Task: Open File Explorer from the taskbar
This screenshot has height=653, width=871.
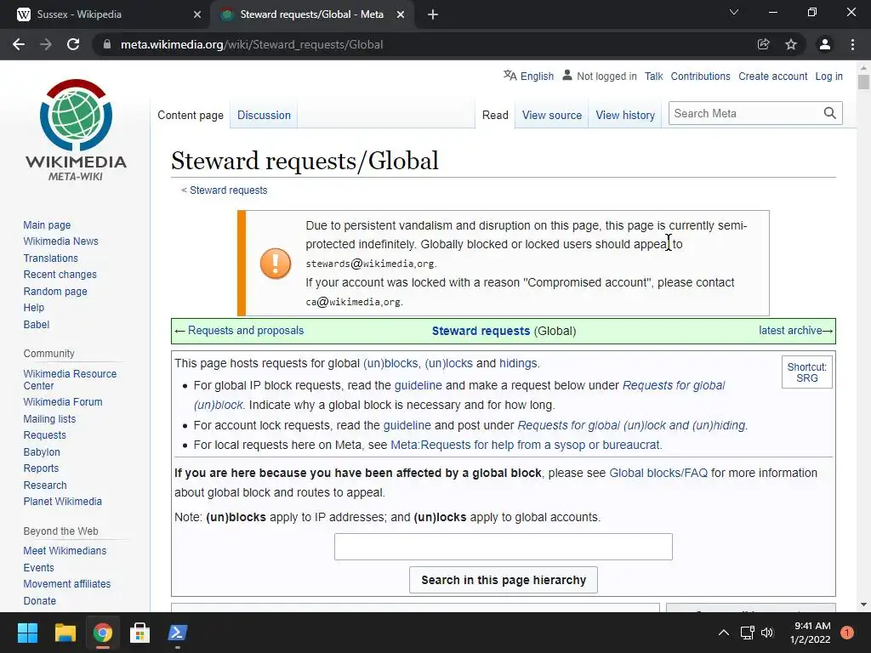Action: (65, 633)
